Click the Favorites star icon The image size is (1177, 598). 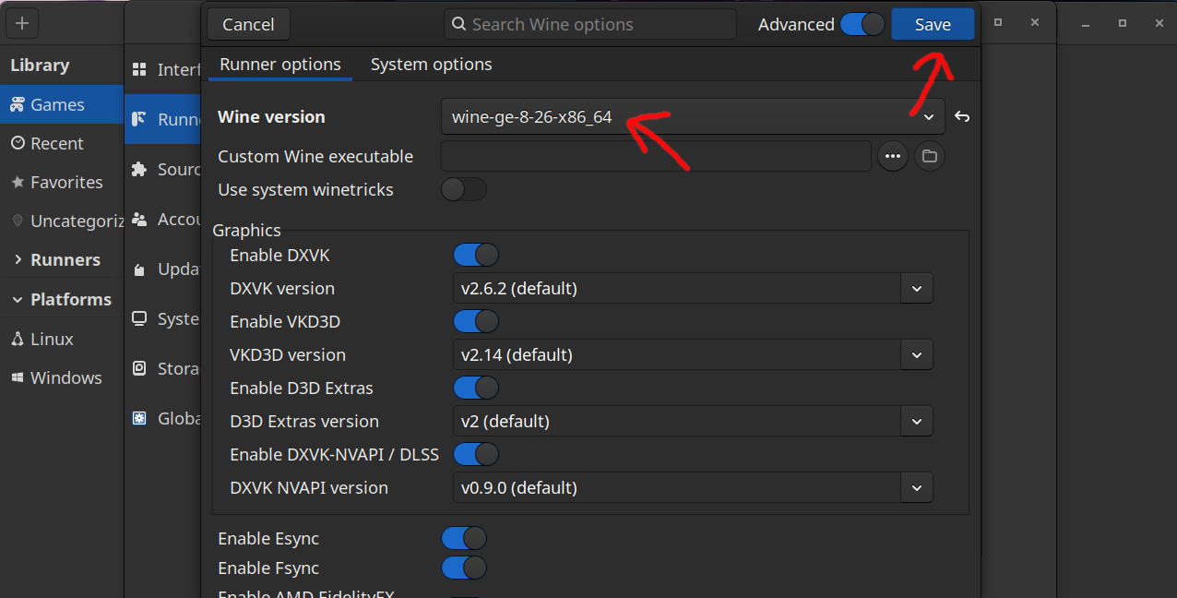tap(18, 182)
